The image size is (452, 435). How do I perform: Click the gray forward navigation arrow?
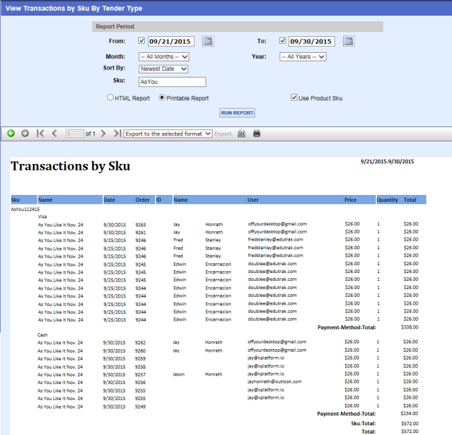point(25,134)
